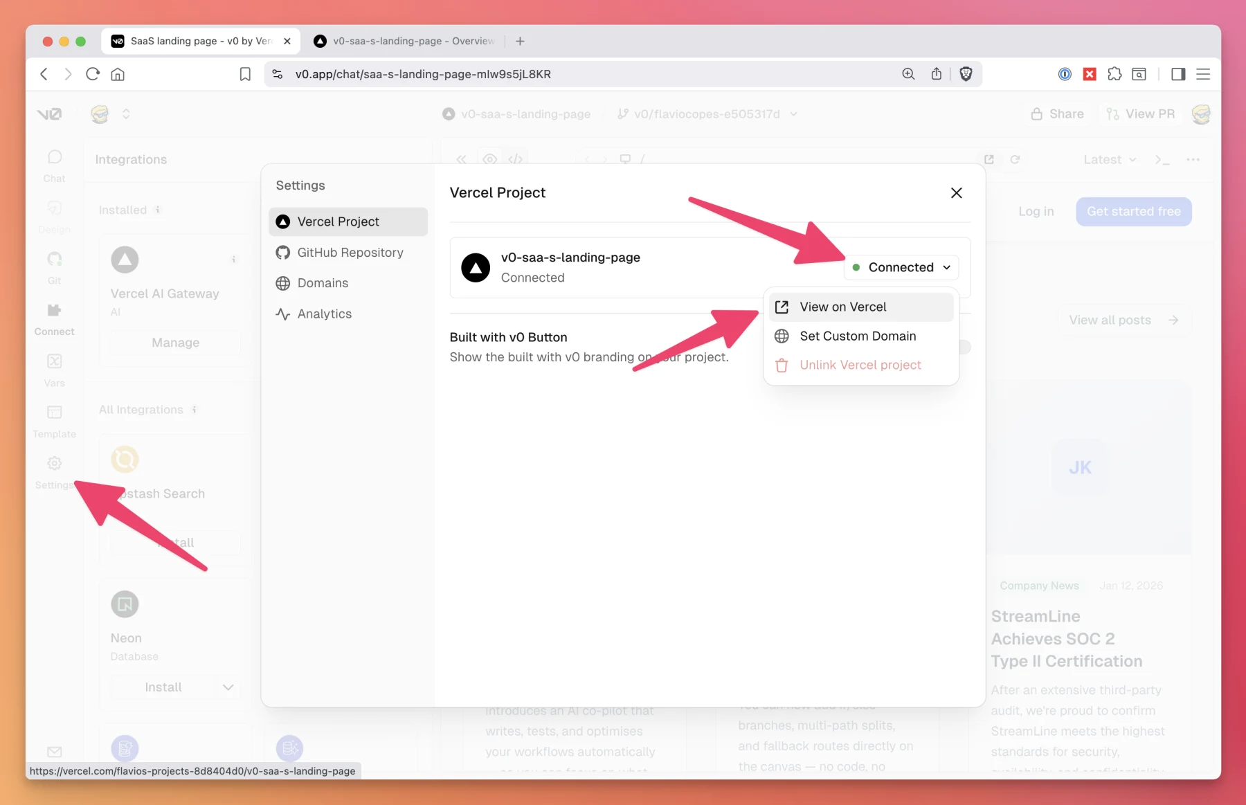Click Install button for Neon database
The height and width of the screenshot is (805, 1246).
tap(163, 687)
